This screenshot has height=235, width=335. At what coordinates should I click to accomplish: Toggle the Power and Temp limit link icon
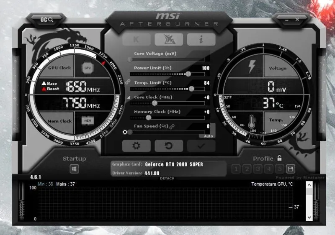128,82
